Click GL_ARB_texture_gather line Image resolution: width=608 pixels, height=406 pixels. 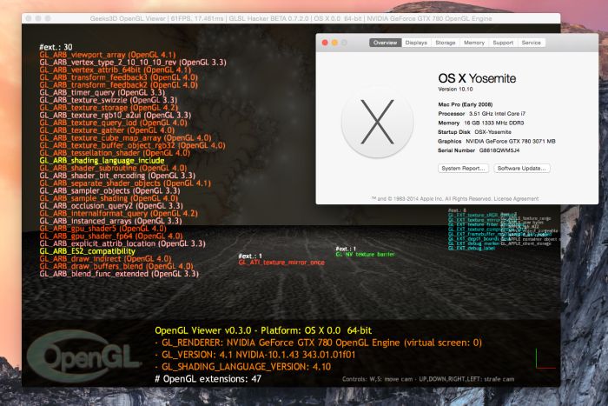[107, 130]
